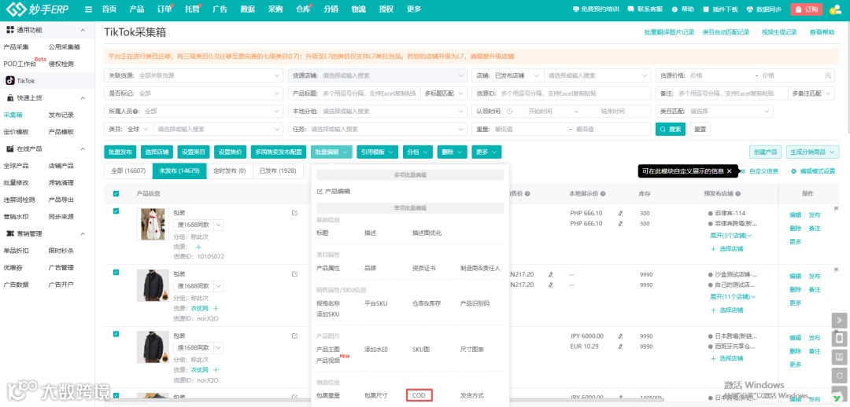Click the help icon next to 预发布店铺
The height and width of the screenshot is (407, 850).
[x=737, y=194]
